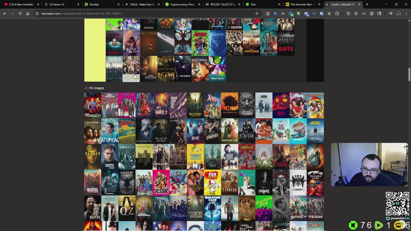Select the Downton Abbey poster
Image resolution: width=411 pixels, height=231 pixels.
tap(144, 157)
